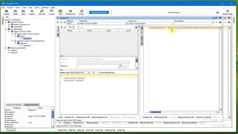The image size is (238, 134).
Task: Open Online Help icon
Action: 227,12
